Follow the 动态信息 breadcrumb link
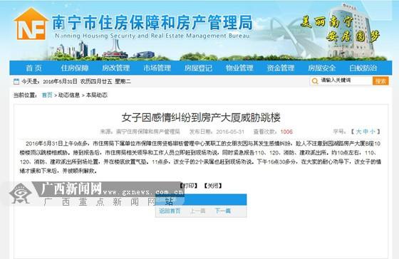399x259 pixels. coord(69,95)
